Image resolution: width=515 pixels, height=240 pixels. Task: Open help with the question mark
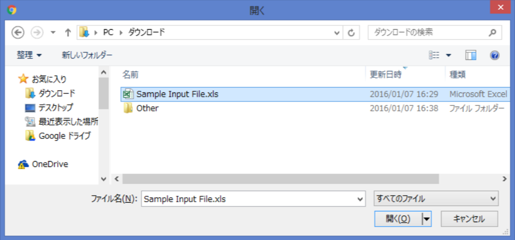494,55
